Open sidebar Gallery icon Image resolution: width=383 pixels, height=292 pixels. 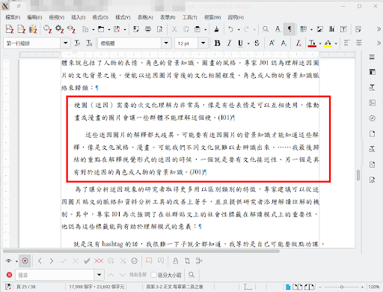(x=372, y=103)
